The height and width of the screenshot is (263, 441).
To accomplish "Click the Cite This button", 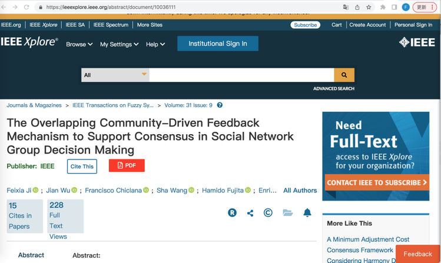I will pos(82,167).
